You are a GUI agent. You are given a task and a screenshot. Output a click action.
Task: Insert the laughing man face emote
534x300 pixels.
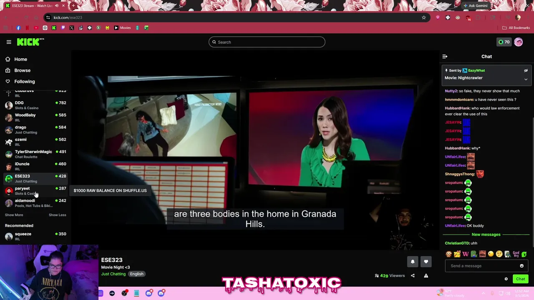tap(482, 254)
